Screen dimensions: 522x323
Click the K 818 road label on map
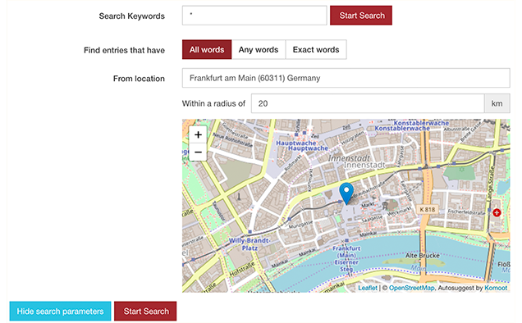[x=427, y=210]
